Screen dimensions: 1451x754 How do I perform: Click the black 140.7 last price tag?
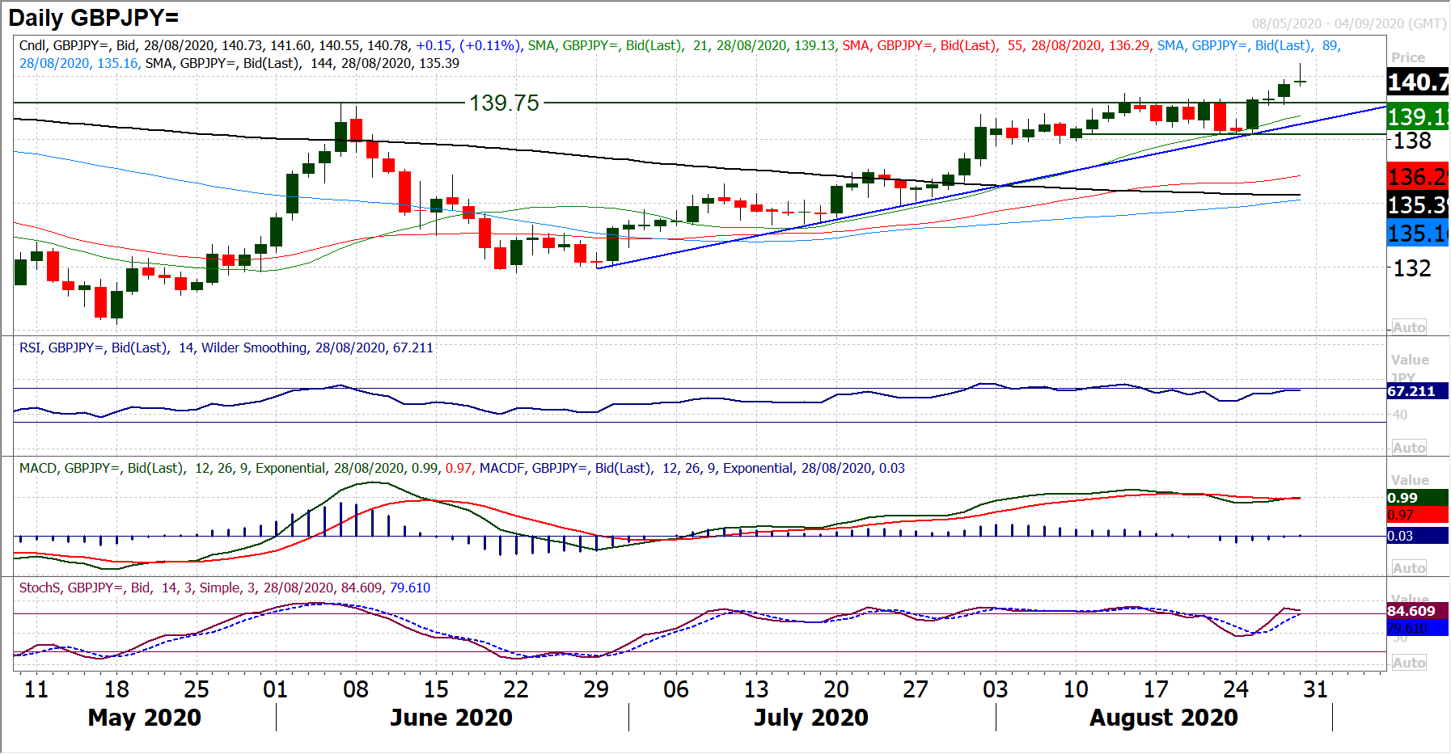coord(1417,82)
